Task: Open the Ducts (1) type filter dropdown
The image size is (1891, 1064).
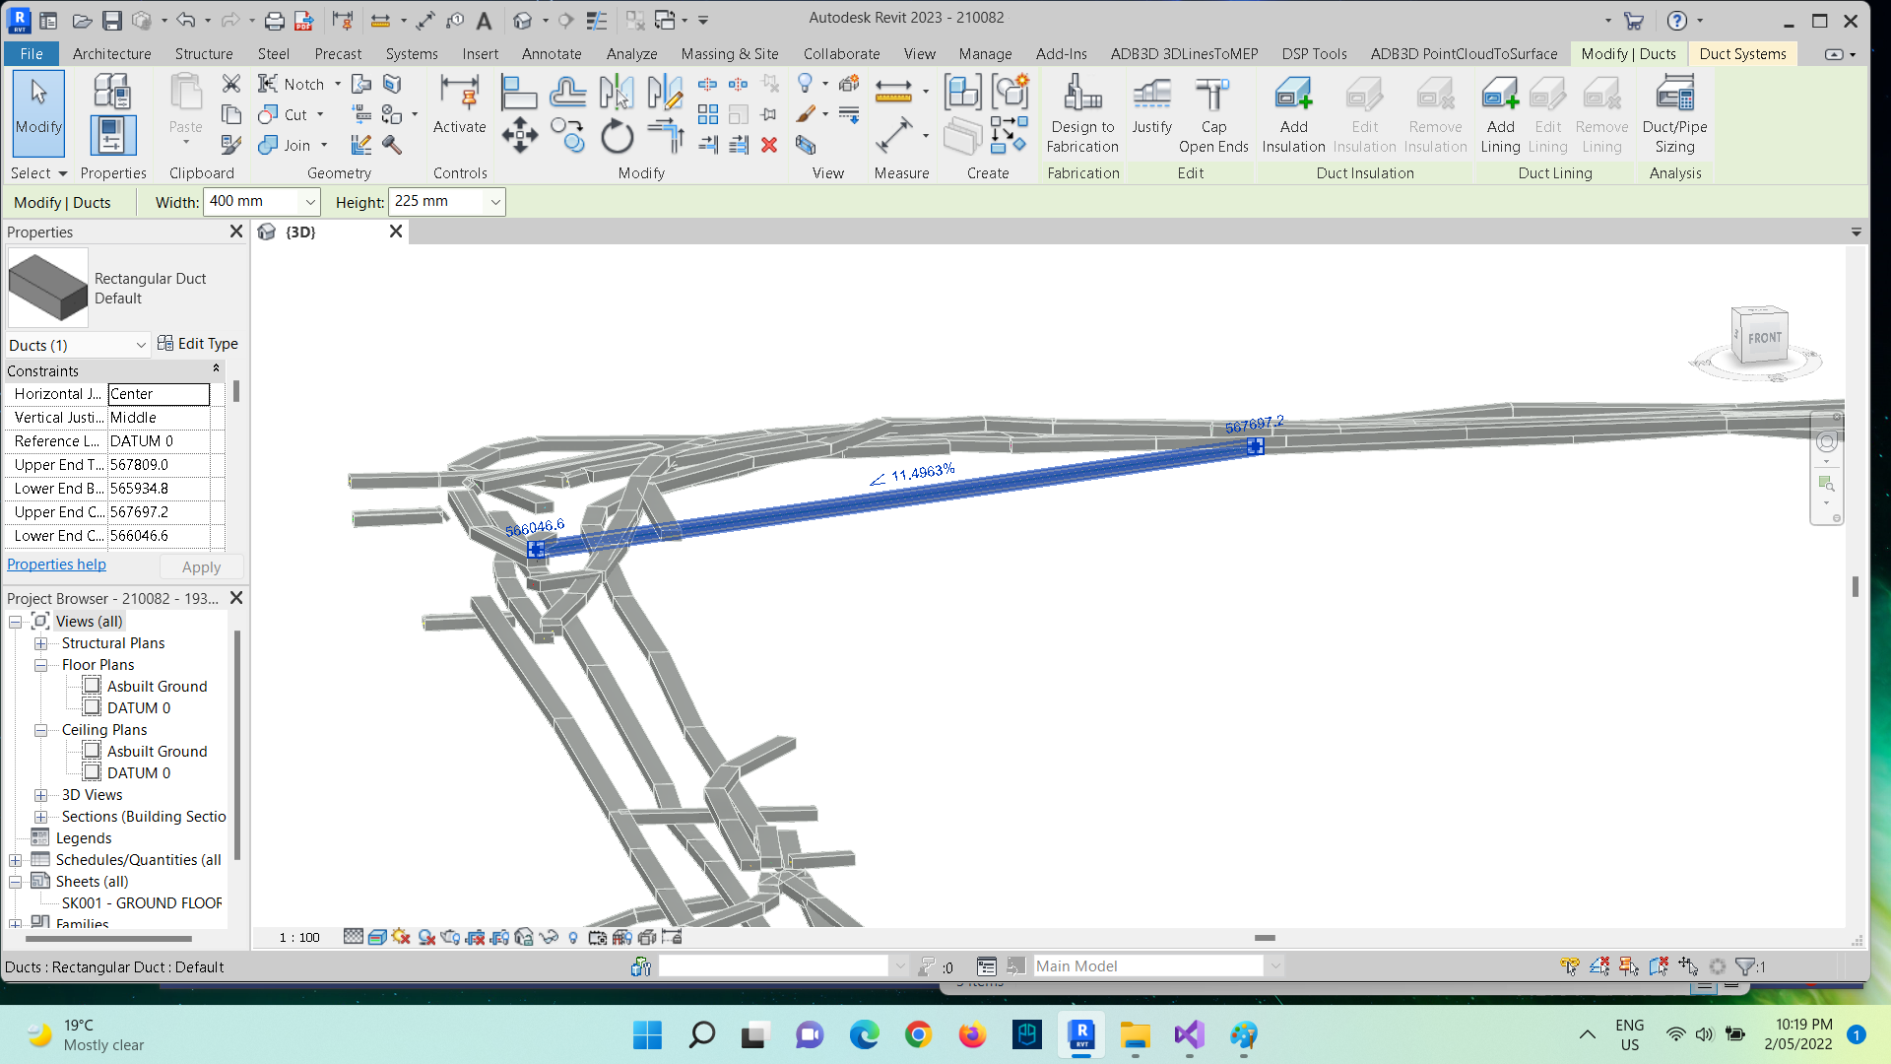Action: 140,345
